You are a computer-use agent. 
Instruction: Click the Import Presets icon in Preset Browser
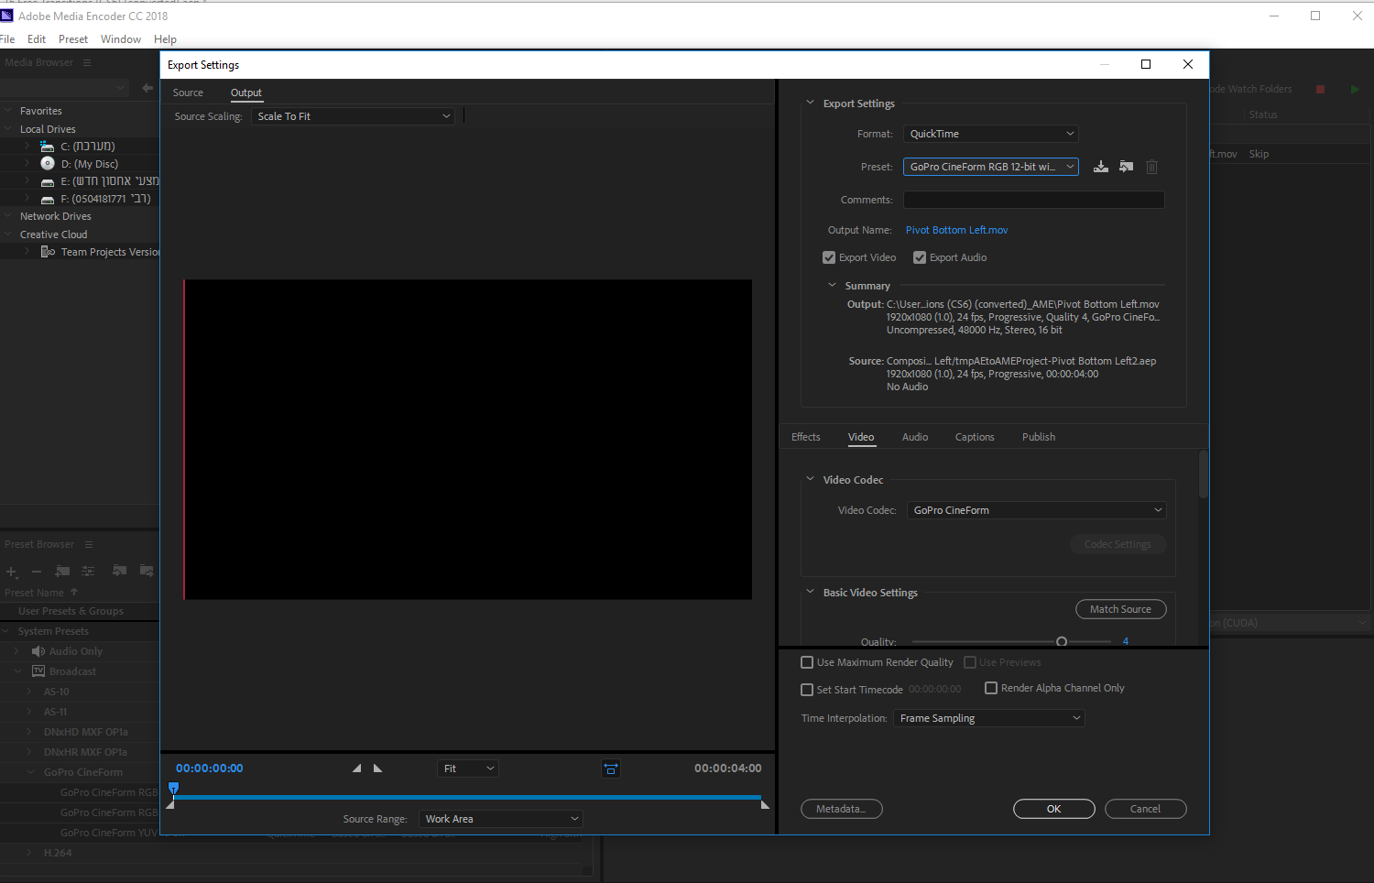pyautogui.click(x=119, y=571)
